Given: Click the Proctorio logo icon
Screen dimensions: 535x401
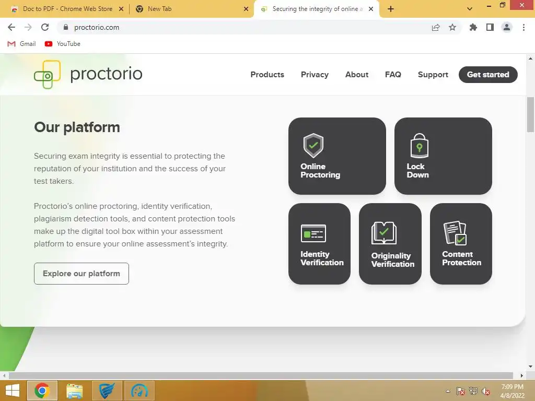Looking at the screenshot, I should 47,74.
